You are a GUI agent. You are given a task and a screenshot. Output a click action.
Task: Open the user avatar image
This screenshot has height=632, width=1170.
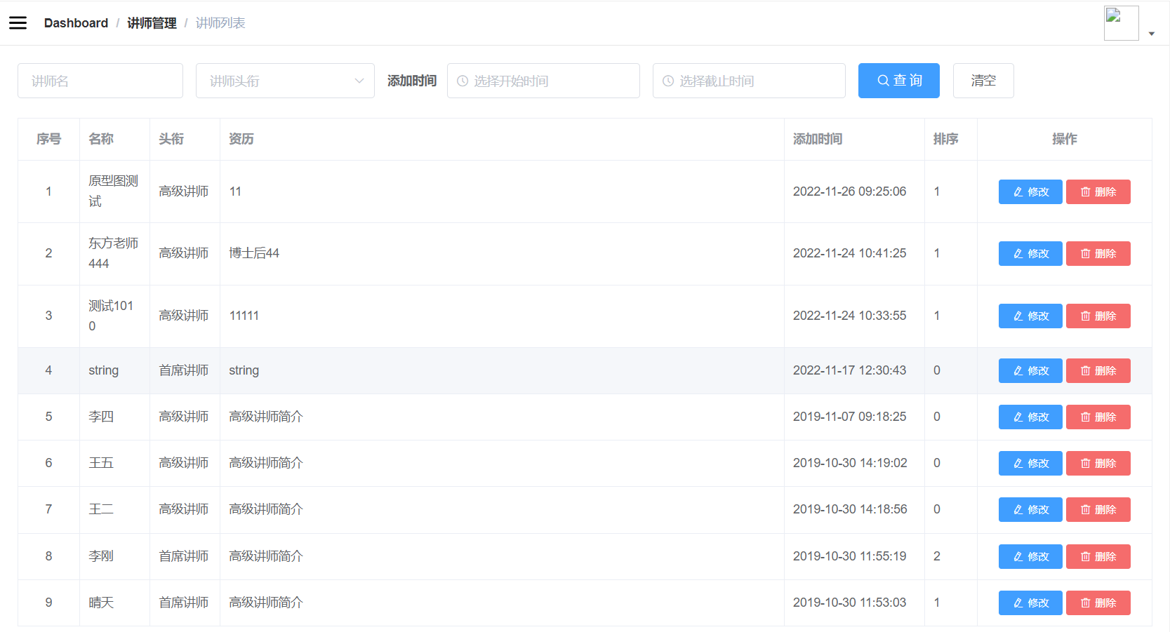click(x=1121, y=23)
